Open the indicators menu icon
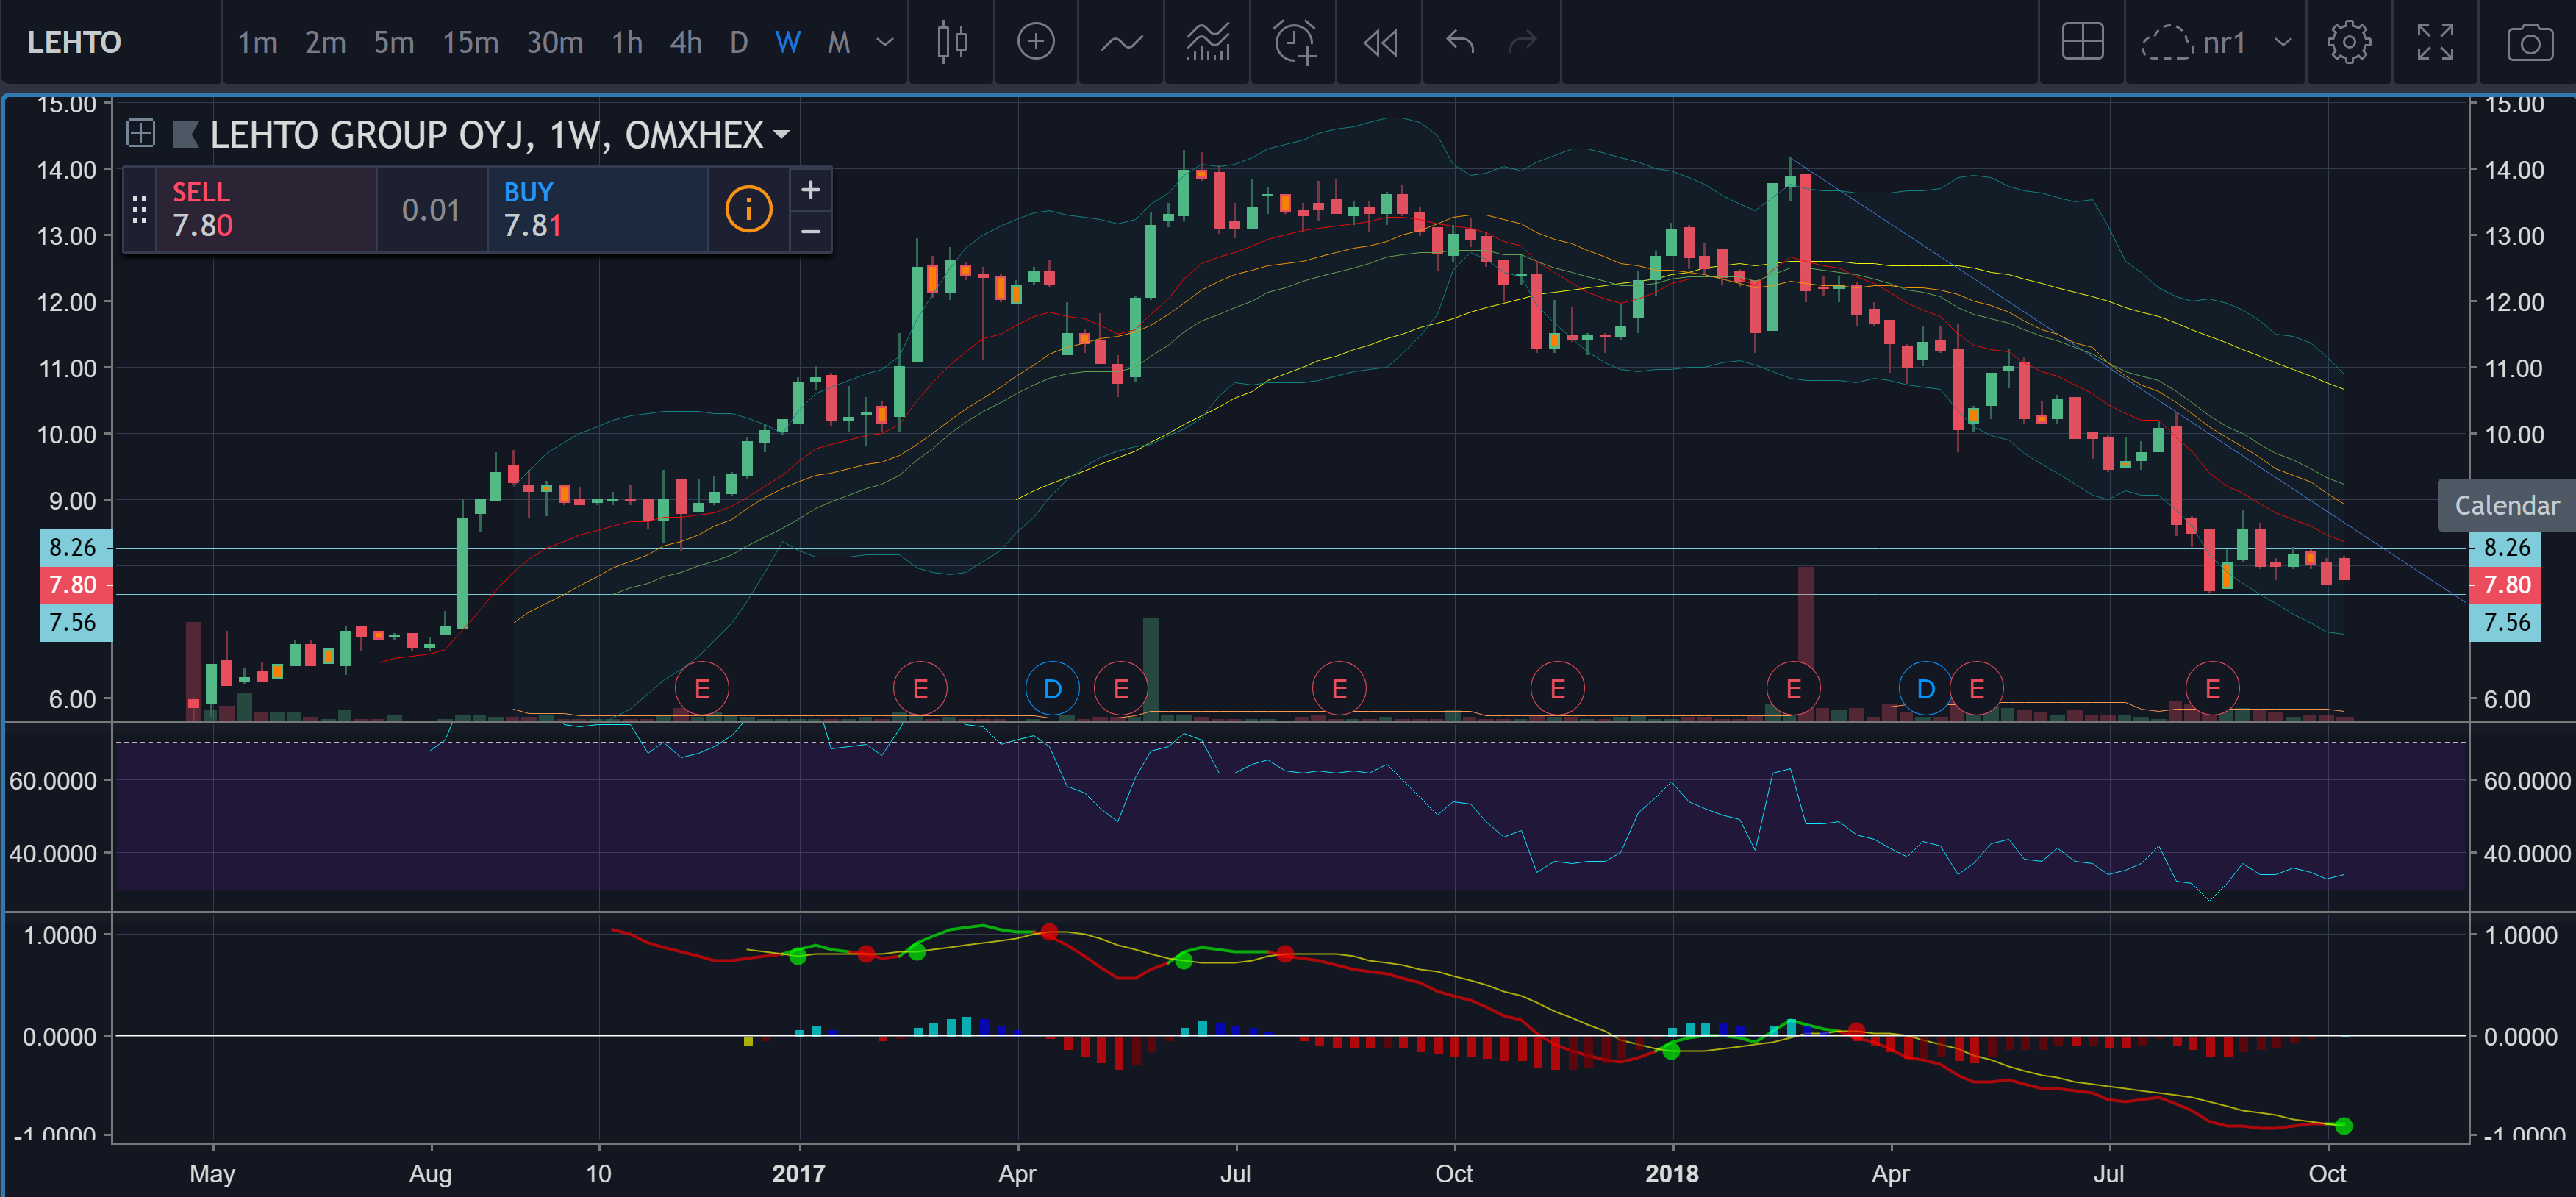2576x1197 pixels. 1121,42
